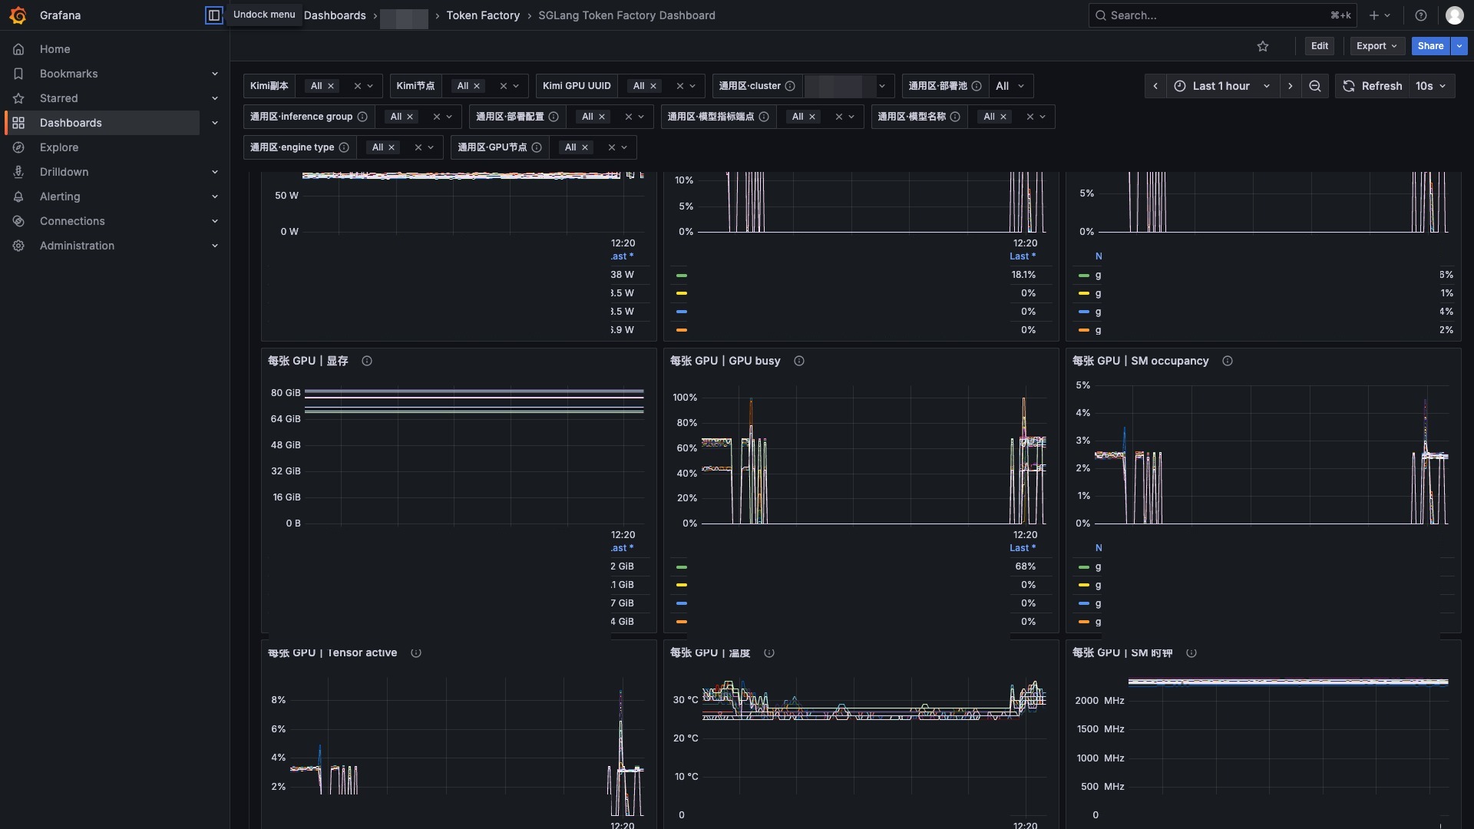Open Token Factory breadcrumb link
1474x829 pixels.
(x=483, y=15)
